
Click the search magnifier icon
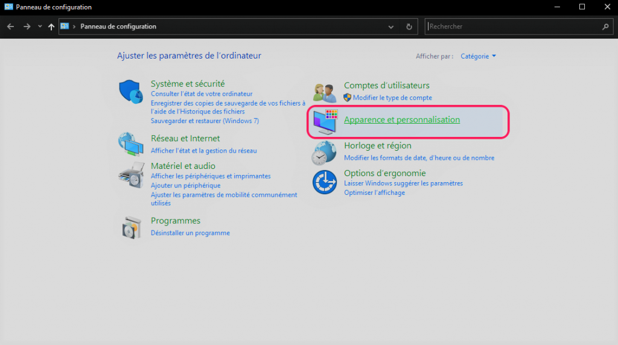point(605,27)
